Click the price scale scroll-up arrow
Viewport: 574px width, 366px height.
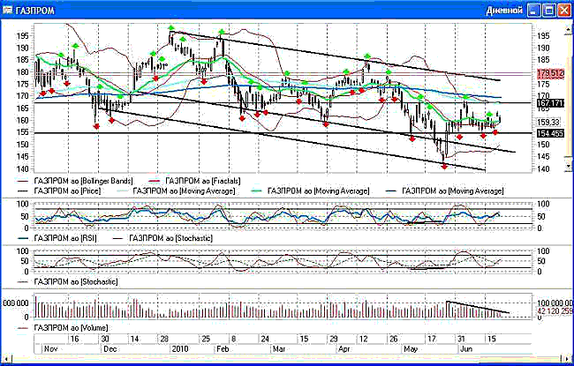[x=569, y=30]
